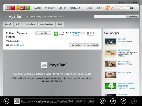Focus the video search input field

pos(110,16)
